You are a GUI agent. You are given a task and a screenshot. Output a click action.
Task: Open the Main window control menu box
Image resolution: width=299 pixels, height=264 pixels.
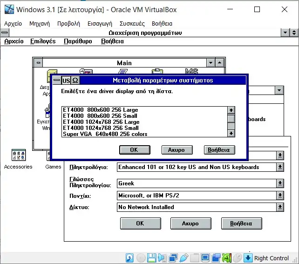coord(38,63)
